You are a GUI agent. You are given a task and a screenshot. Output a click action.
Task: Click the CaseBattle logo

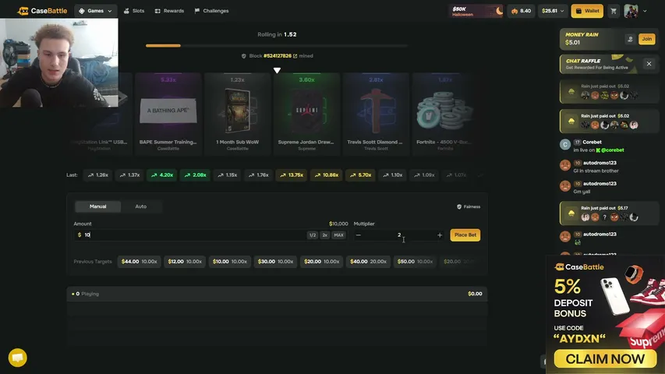42,11
